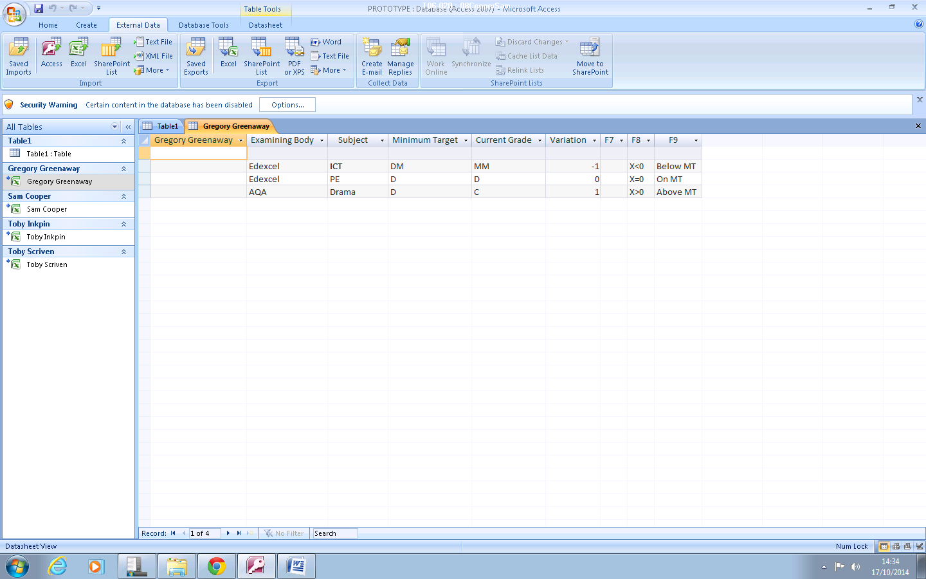
Task: Close the security warning bar
Action: pos(920,100)
